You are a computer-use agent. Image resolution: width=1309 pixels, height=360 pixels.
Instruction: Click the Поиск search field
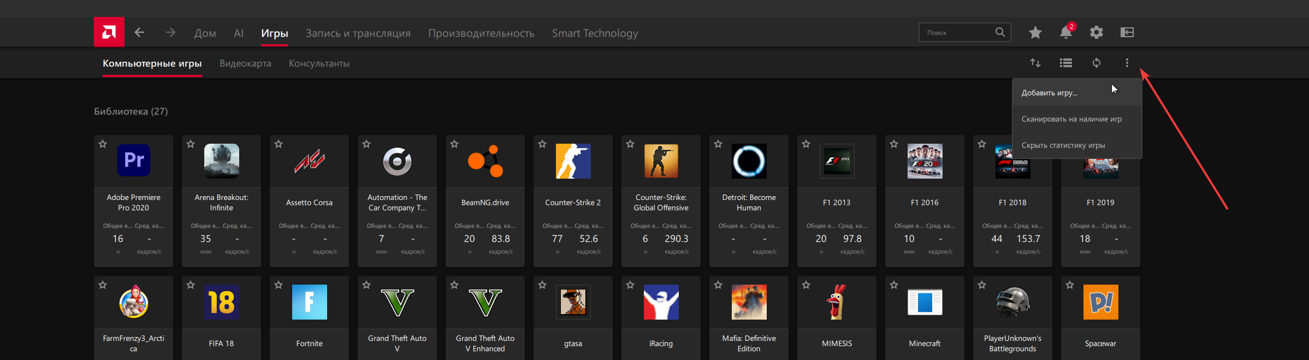click(965, 33)
